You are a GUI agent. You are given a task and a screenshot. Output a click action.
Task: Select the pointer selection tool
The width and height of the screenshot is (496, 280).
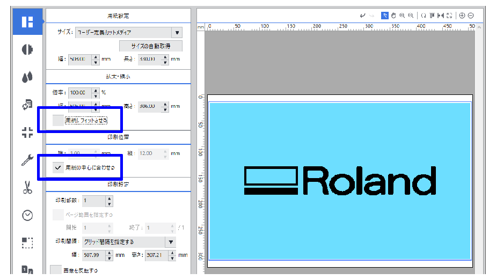385,16
